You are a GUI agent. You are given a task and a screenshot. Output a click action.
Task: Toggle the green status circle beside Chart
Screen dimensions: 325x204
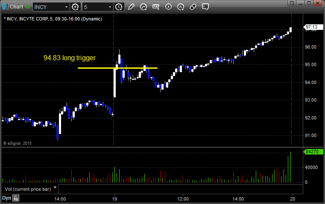coord(28,7)
